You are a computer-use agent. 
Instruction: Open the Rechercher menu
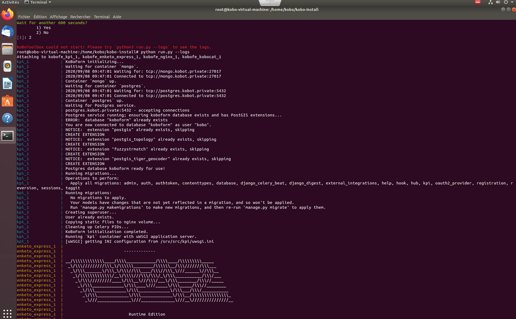pyautogui.click(x=80, y=17)
